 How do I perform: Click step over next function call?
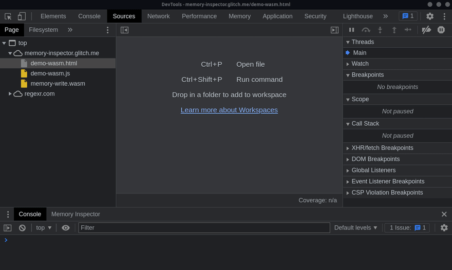pyautogui.click(x=366, y=30)
